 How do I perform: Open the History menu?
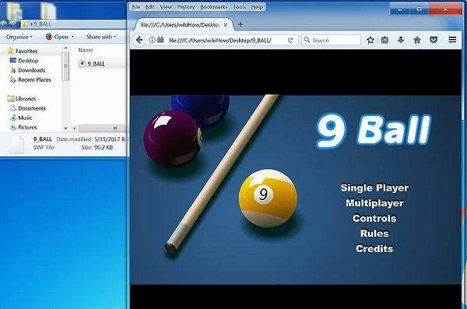pos(186,7)
